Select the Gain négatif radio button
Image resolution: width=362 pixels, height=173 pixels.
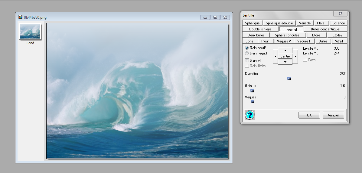[x=247, y=53]
